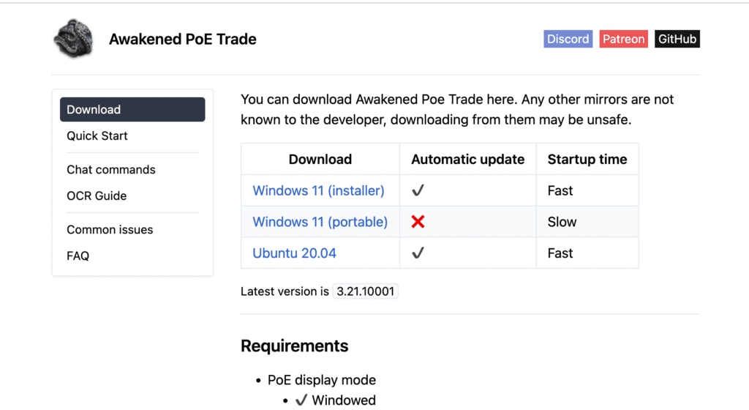Select Download in the sidebar

point(132,109)
